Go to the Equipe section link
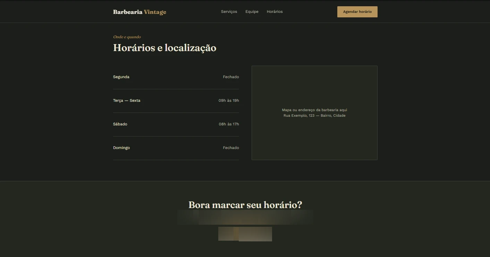Image resolution: width=490 pixels, height=257 pixels. pyautogui.click(x=252, y=11)
